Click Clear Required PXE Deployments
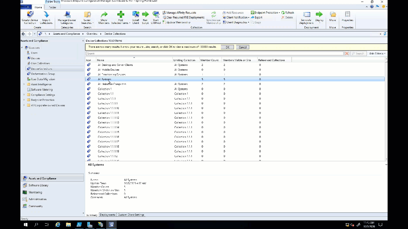Viewport: 408px width, 229px height. [183, 17]
